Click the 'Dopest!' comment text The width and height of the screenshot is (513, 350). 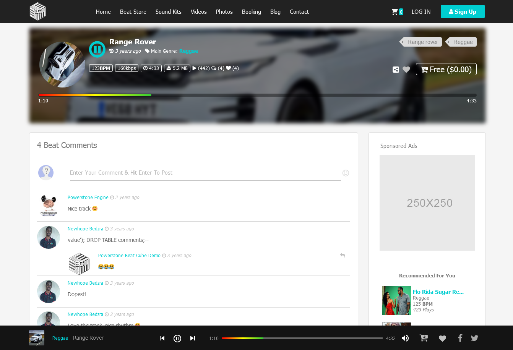[x=77, y=294]
